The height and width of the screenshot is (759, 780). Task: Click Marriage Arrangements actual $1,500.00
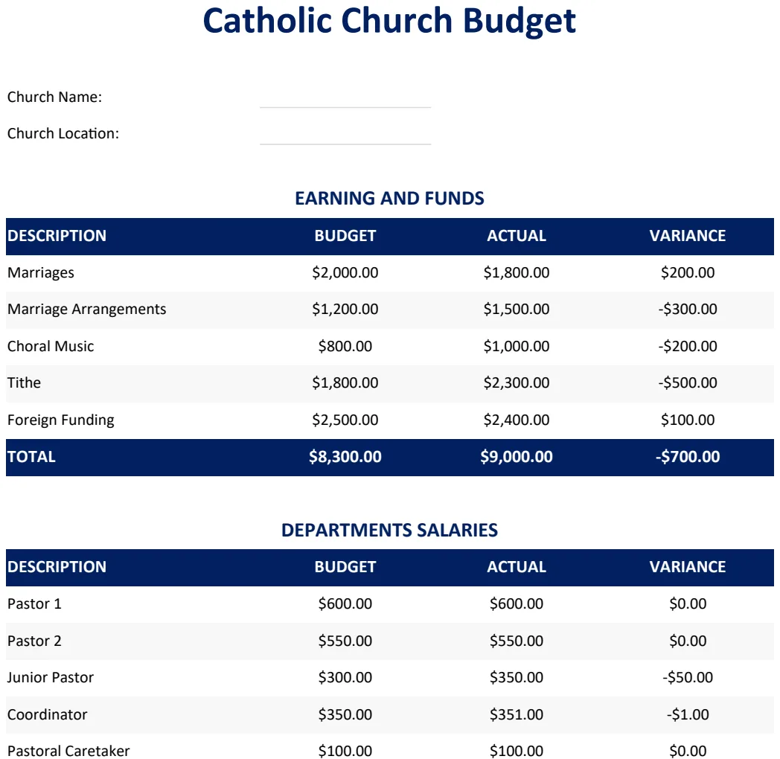click(x=517, y=310)
